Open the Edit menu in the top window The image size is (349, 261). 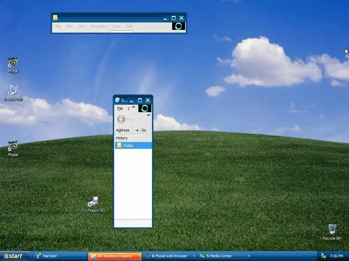pos(69,26)
